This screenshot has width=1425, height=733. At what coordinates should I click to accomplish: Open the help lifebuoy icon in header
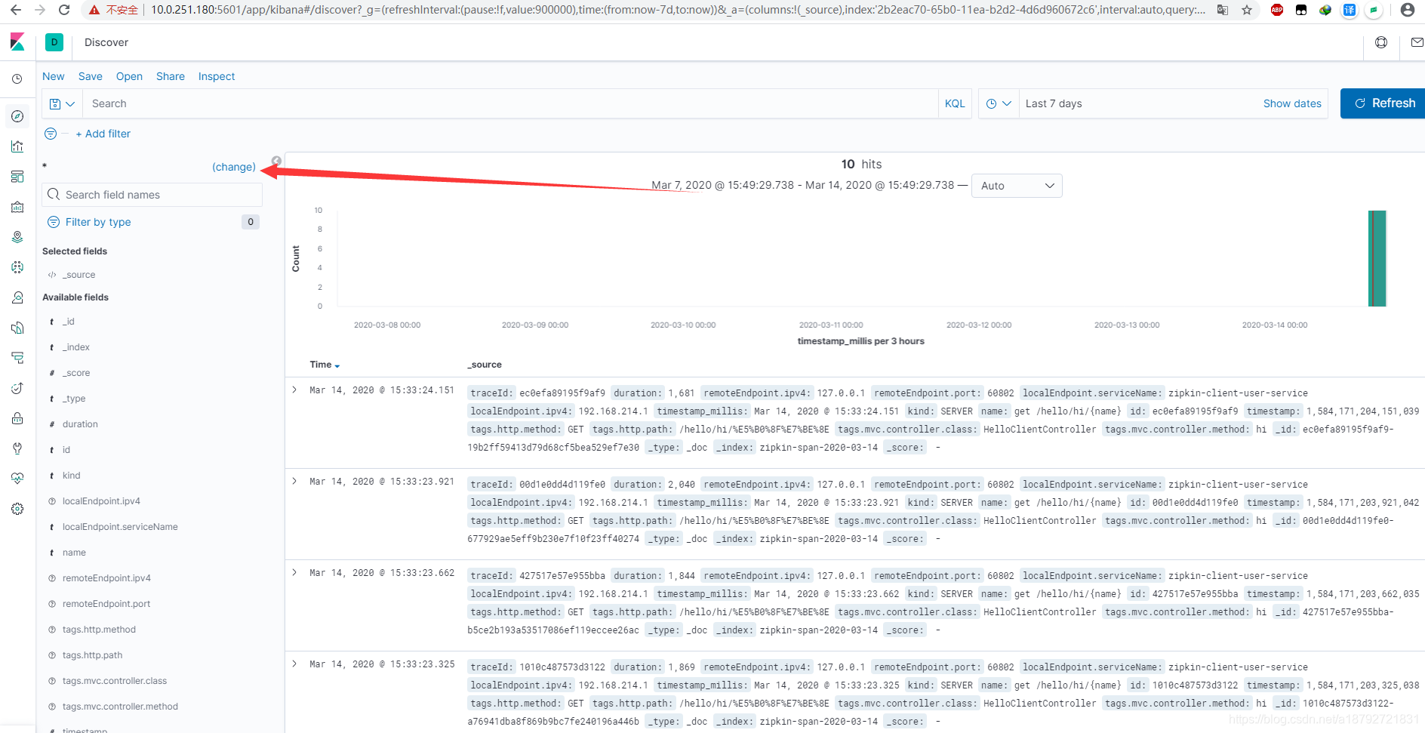[1381, 42]
